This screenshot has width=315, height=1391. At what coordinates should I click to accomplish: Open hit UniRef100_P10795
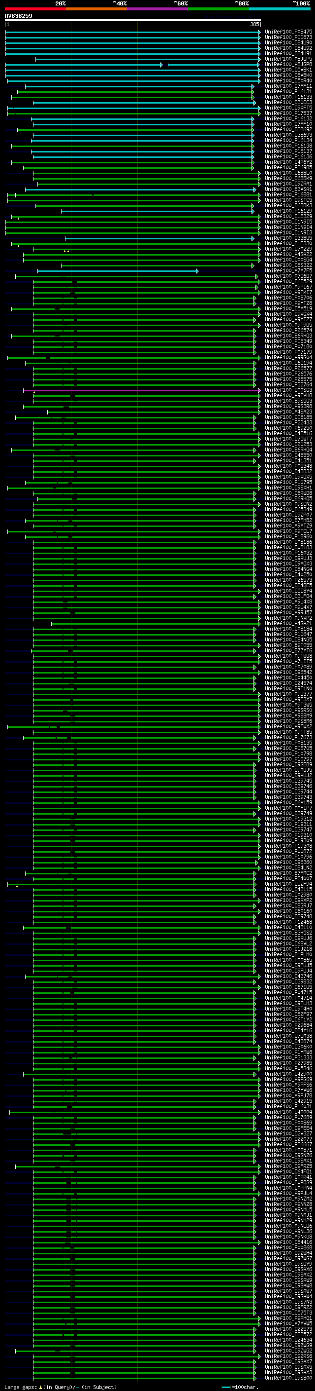coord(288,482)
